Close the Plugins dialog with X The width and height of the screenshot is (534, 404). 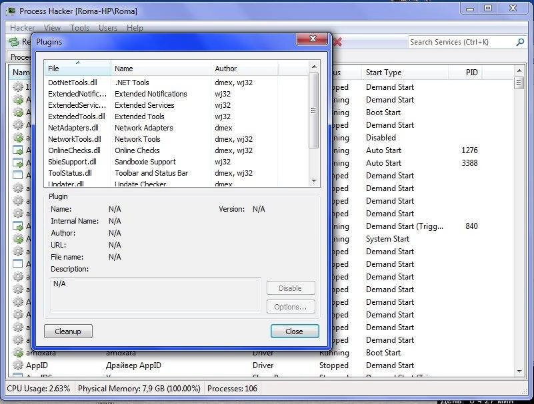(312, 39)
